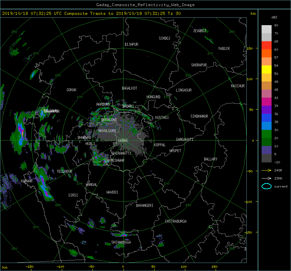
Task: Click the SHORAPUR city label
Action: click(199, 65)
